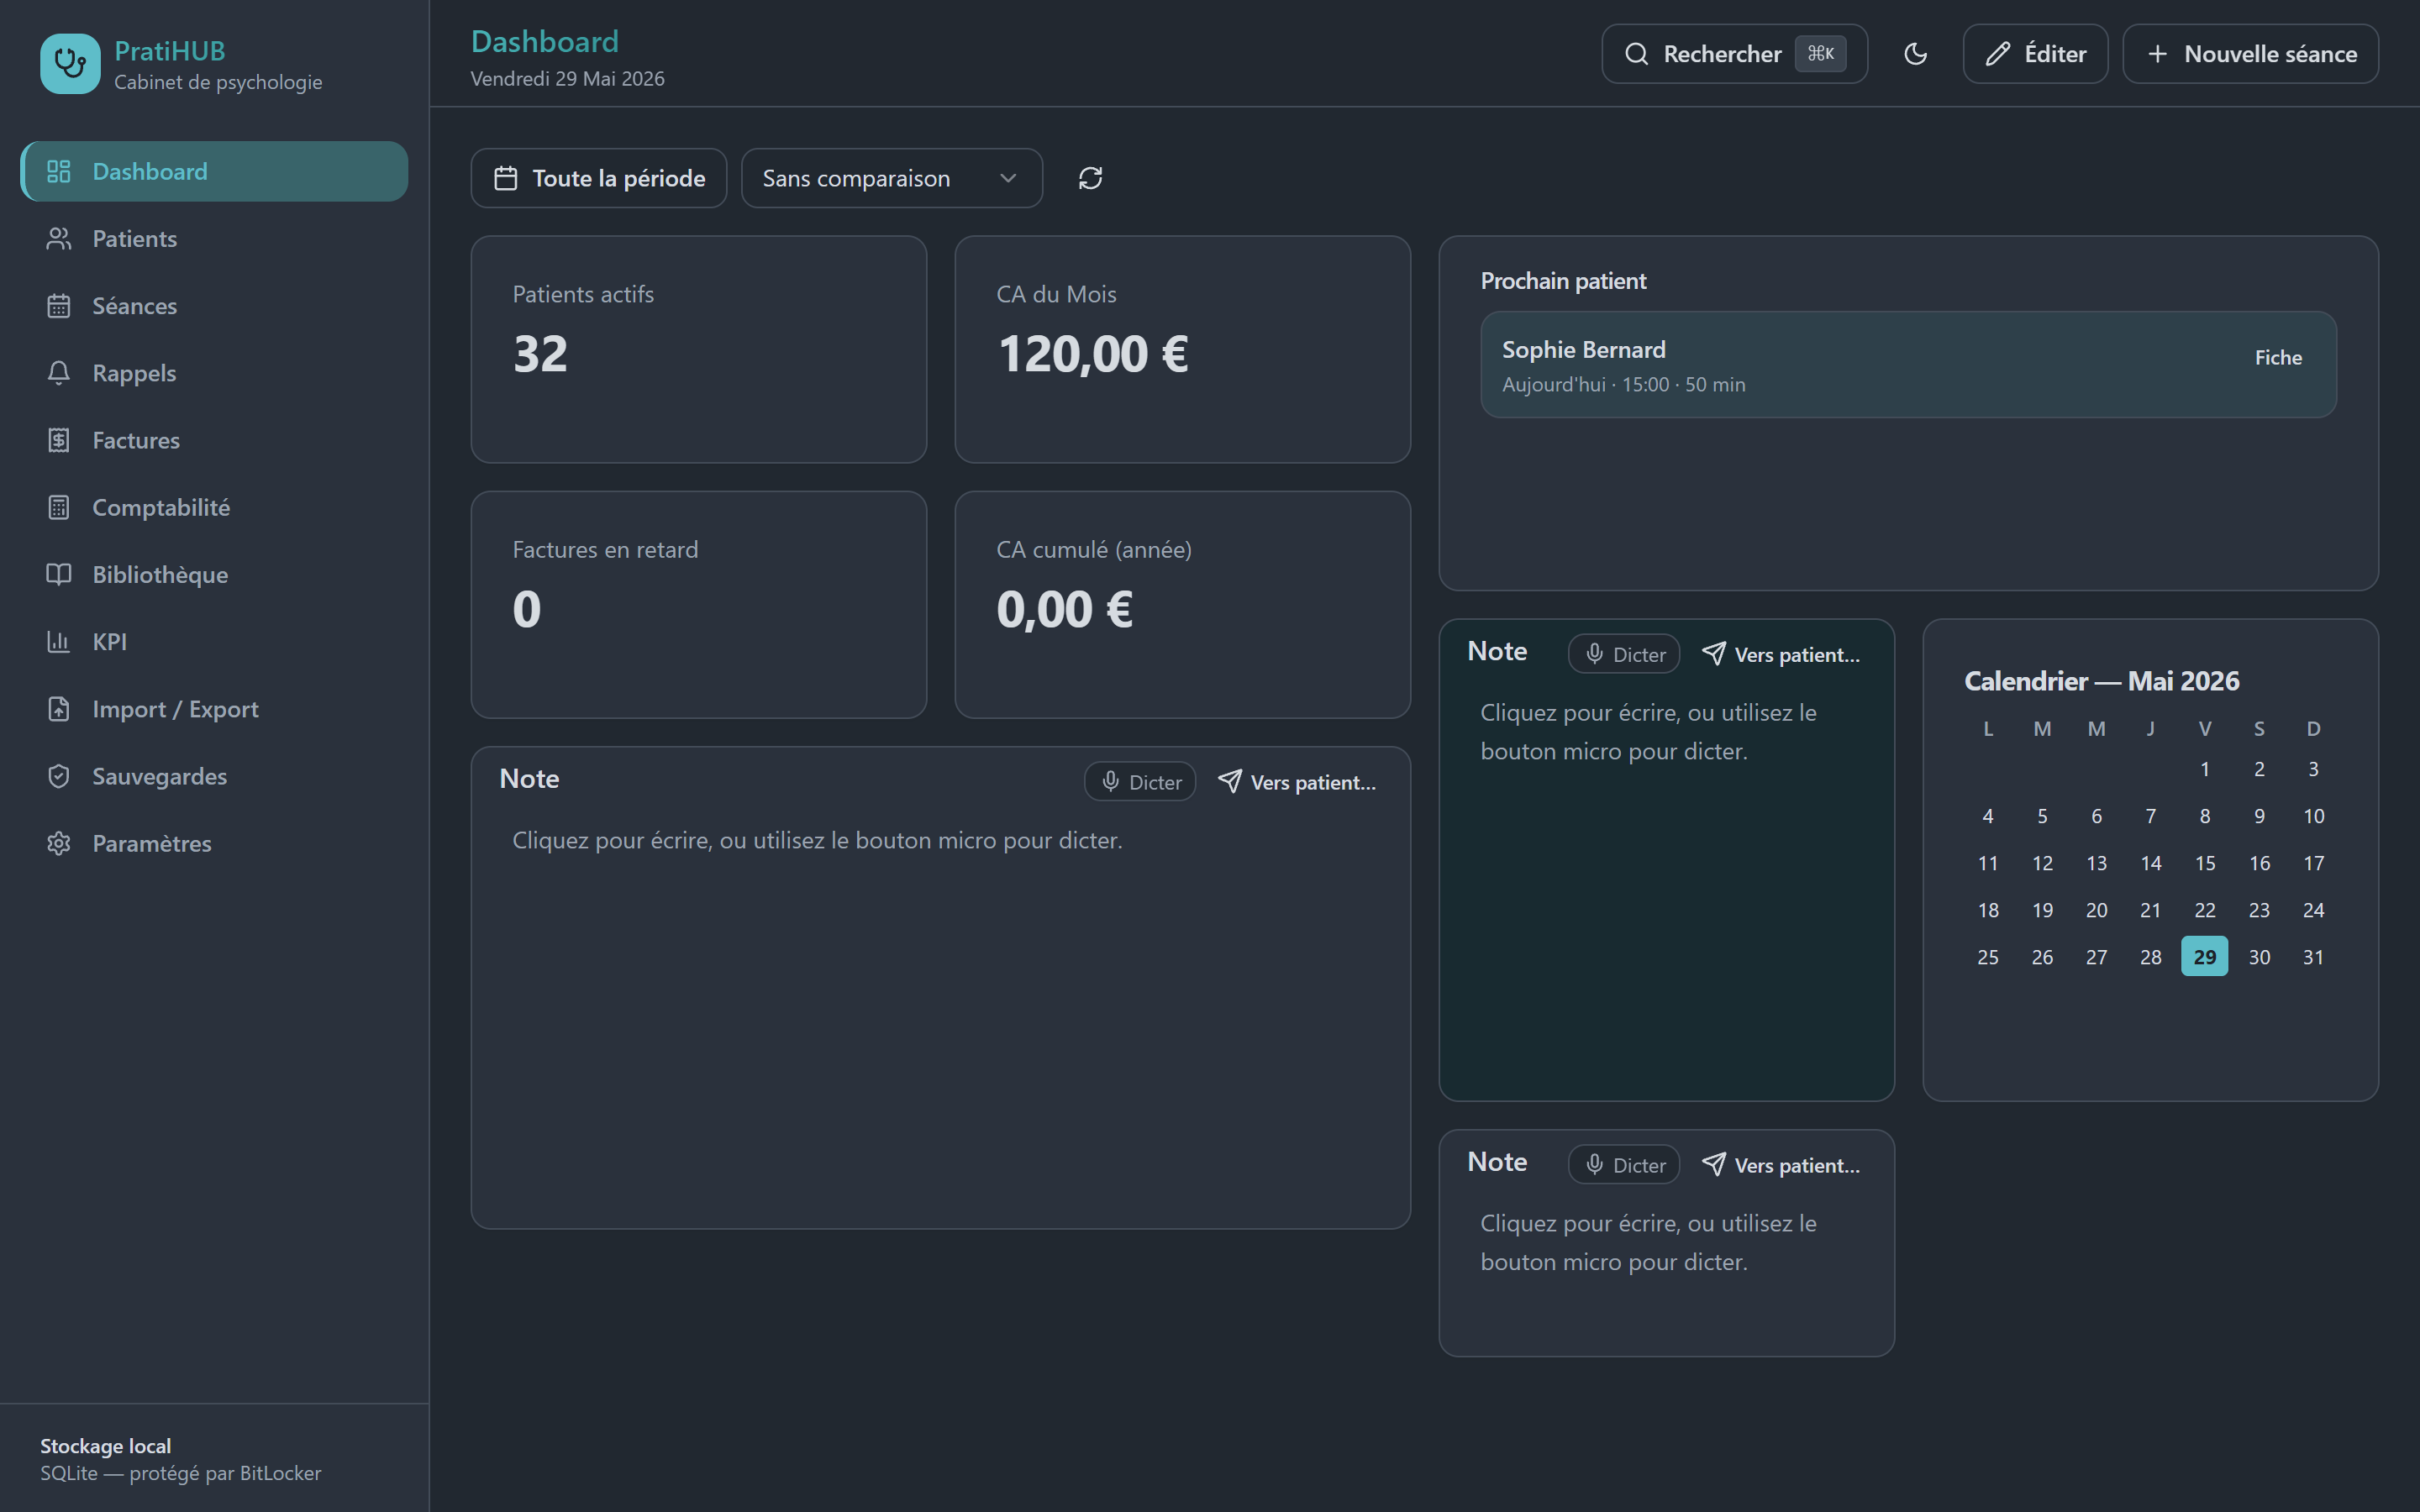2420x1512 pixels.
Task: Click Dicter in the wide Note card
Action: 1140,781
